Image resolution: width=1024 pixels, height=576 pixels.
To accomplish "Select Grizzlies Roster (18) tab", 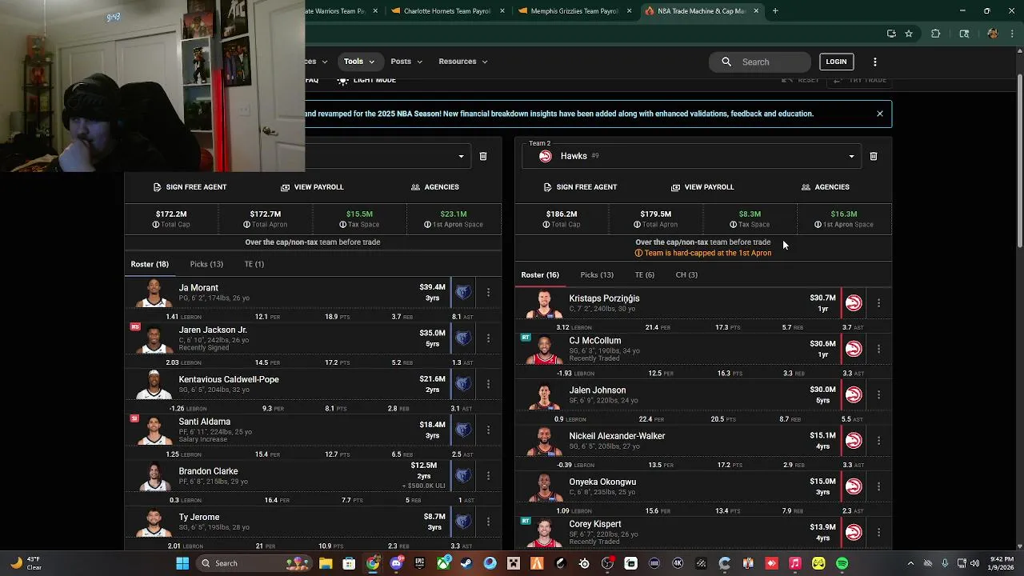I will point(150,264).
